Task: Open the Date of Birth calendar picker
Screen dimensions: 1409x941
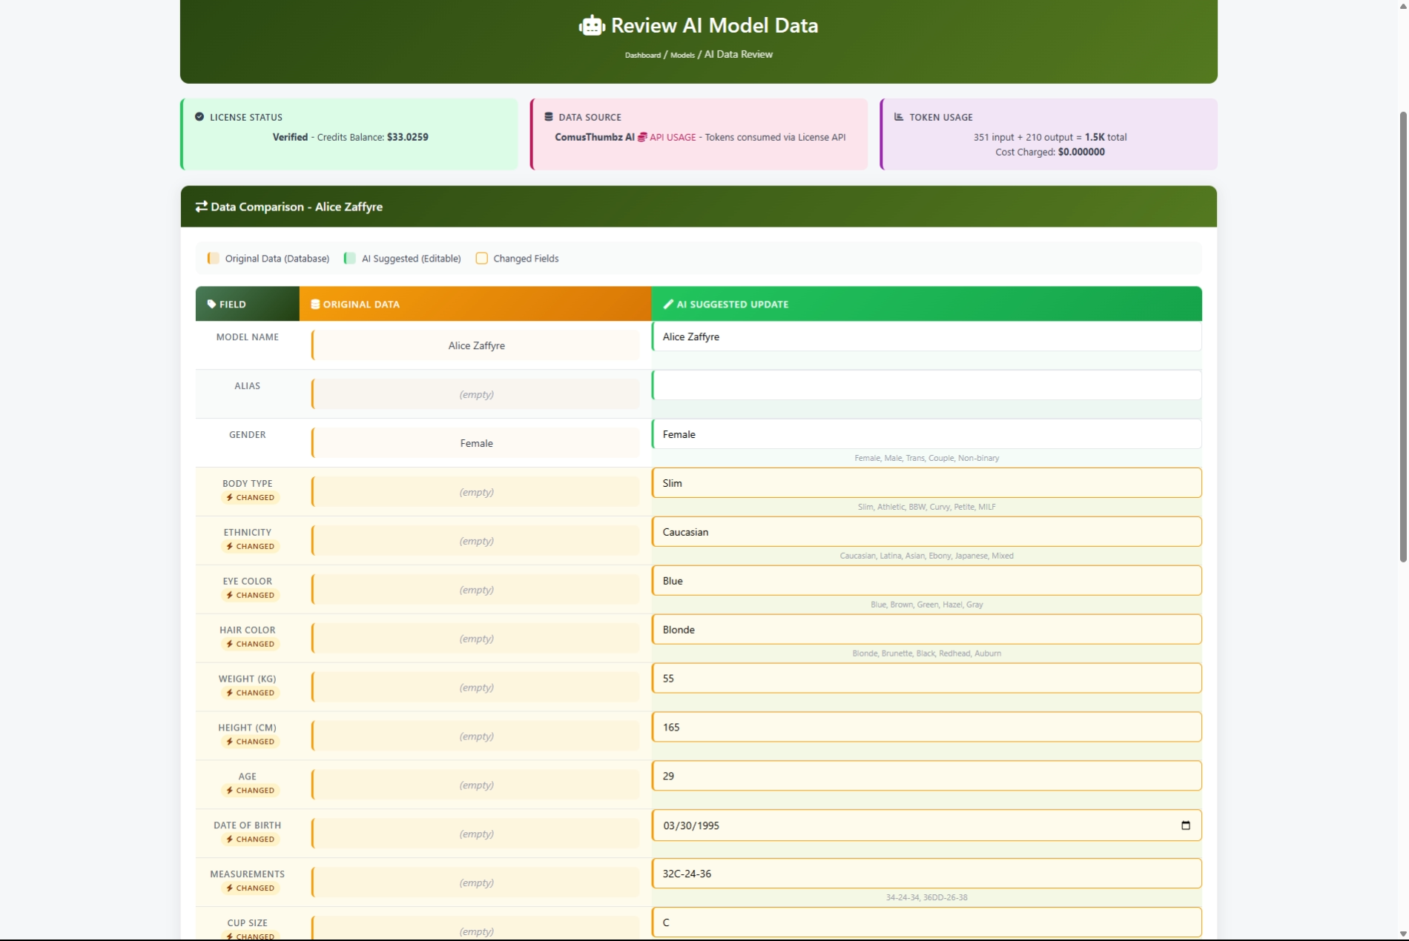Action: click(1185, 825)
